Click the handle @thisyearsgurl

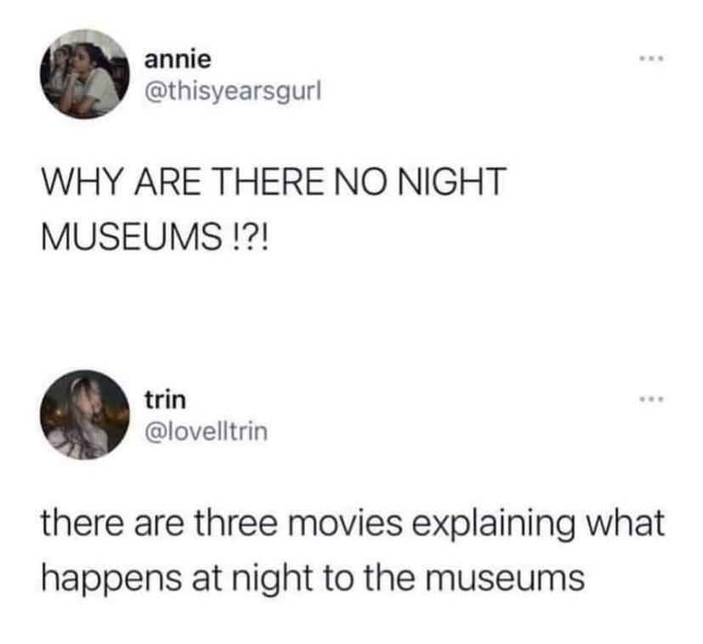[x=233, y=93]
